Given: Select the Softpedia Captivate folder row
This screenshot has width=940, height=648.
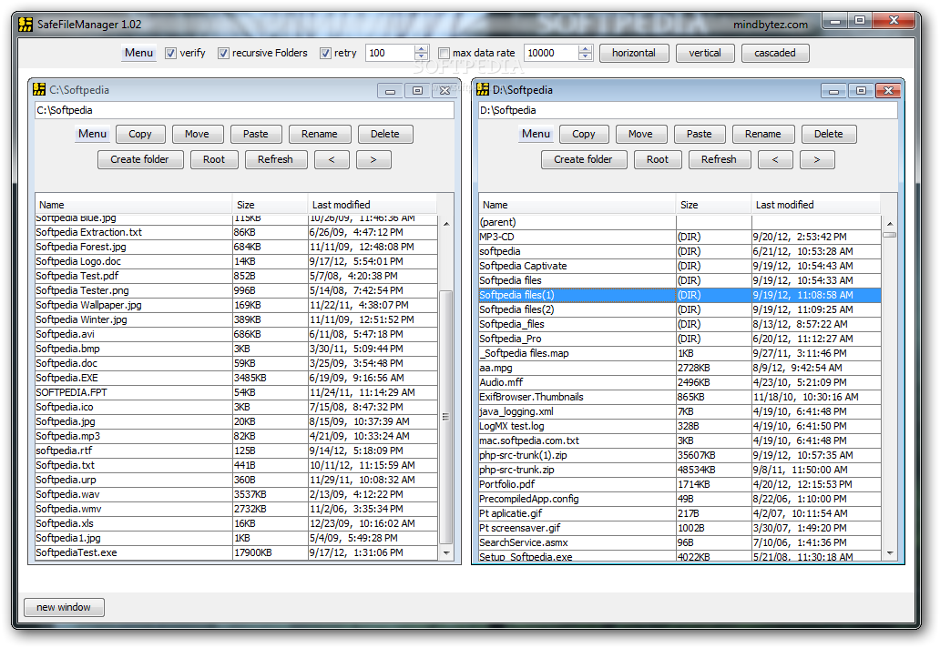Looking at the screenshot, I should [679, 266].
